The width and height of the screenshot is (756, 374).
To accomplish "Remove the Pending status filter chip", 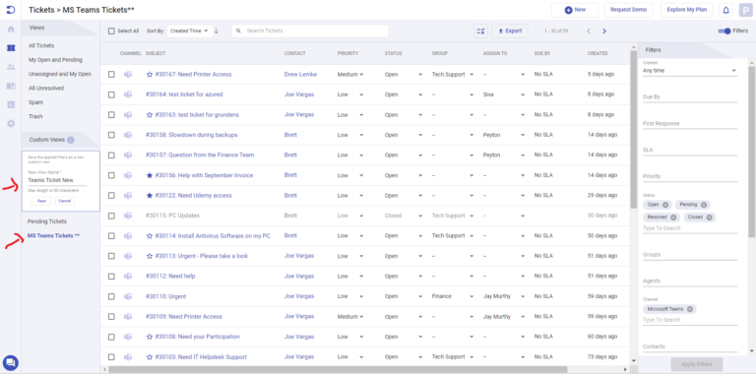I will (704, 205).
